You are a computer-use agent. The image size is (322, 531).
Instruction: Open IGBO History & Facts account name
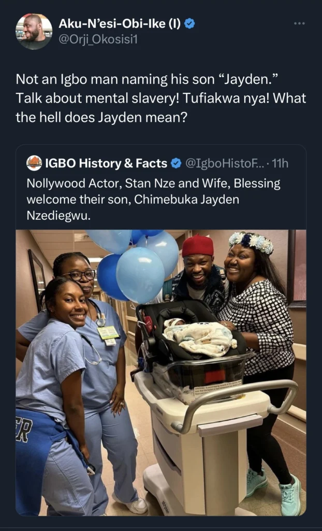[107, 164]
